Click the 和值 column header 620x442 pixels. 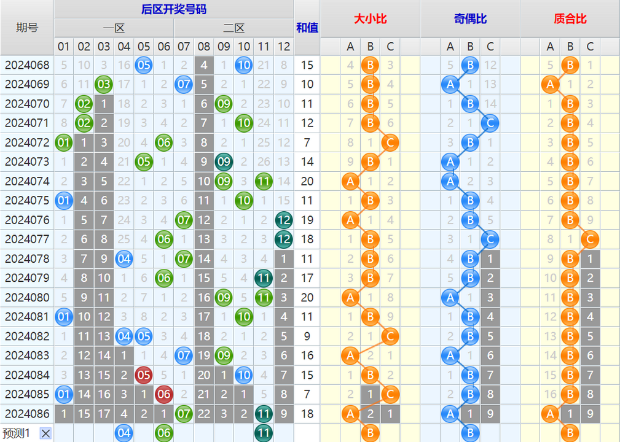307,27
